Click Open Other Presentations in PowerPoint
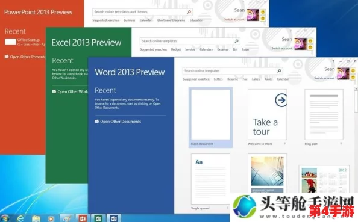Screen dimensions: 358x222 click(x=28, y=57)
